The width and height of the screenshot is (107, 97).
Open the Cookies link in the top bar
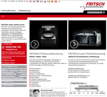coord(21,1)
